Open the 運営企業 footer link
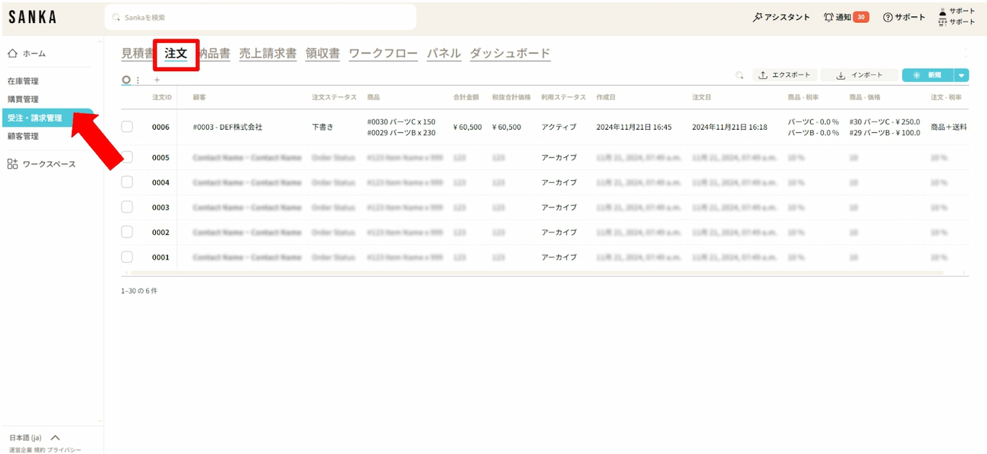The width and height of the screenshot is (987, 454). tap(20, 450)
